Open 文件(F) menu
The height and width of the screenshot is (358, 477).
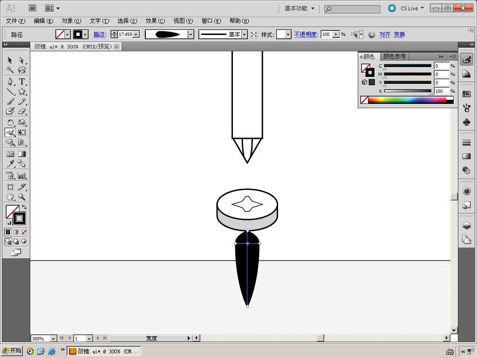point(15,21)
